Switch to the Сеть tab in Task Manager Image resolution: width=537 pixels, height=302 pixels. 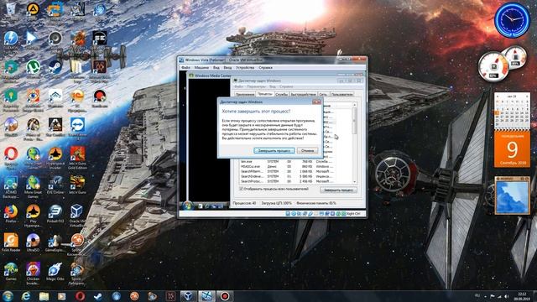pyautogui.click(x=323, y=94)
